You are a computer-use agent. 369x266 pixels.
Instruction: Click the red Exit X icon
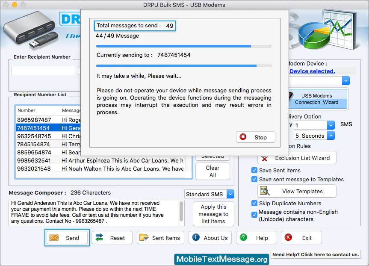[288, 237]
